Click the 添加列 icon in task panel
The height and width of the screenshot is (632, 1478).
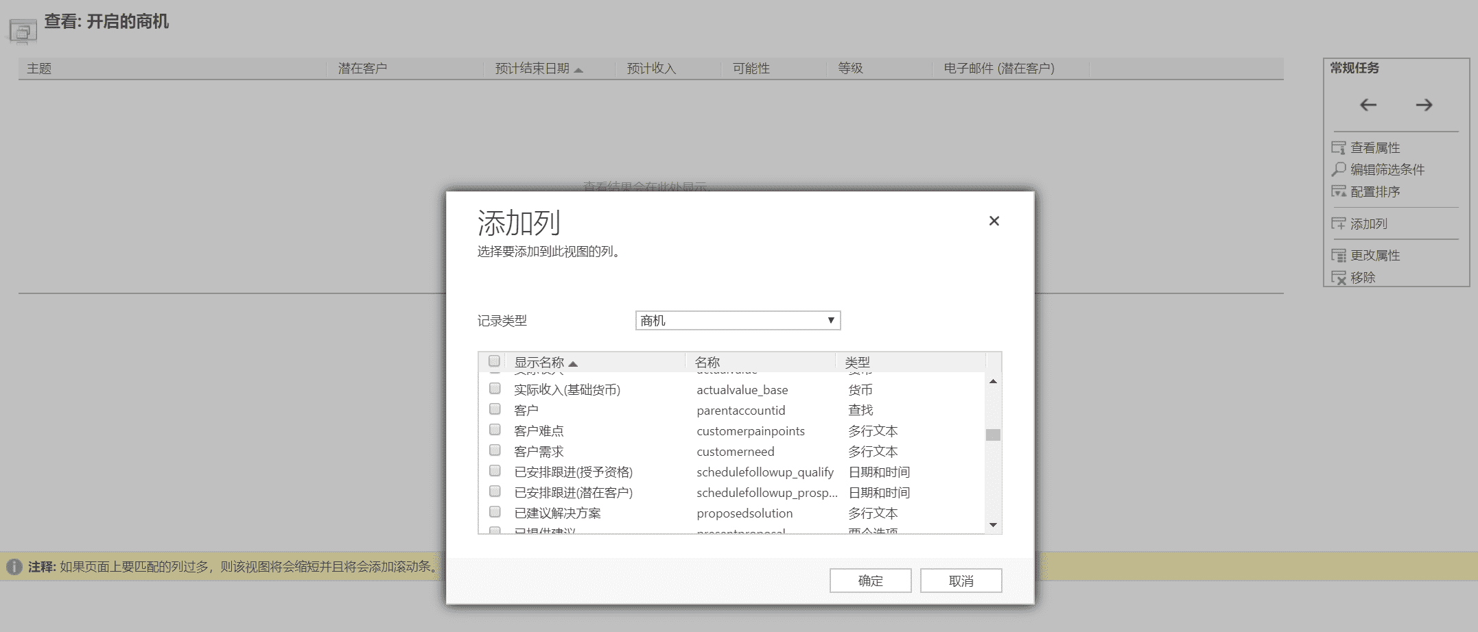coord(1339,223)
